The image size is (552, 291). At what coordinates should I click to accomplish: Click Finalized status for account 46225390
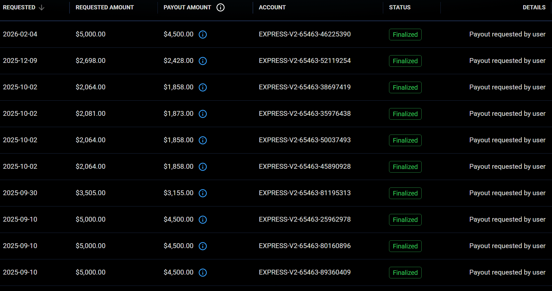(405, 35)
